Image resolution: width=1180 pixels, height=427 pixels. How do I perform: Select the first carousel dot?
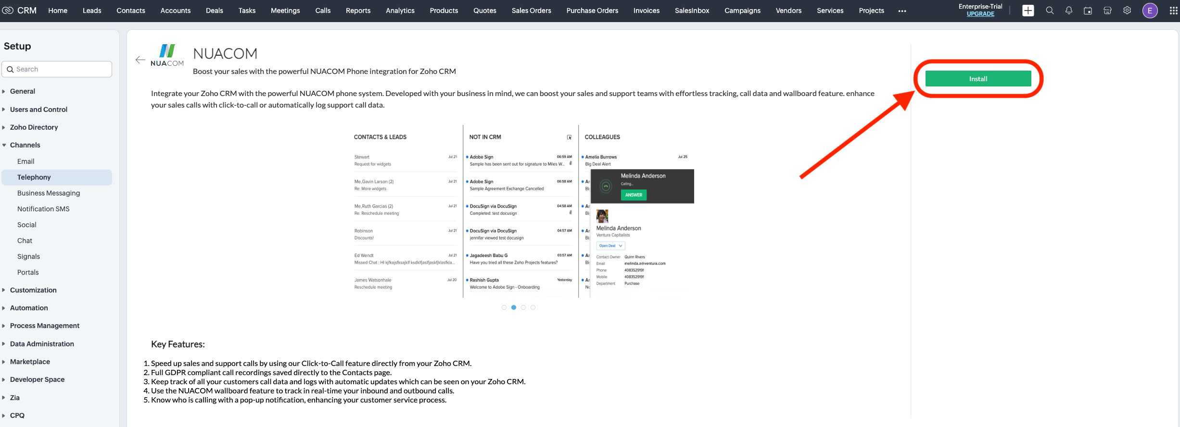pos(504,307)
